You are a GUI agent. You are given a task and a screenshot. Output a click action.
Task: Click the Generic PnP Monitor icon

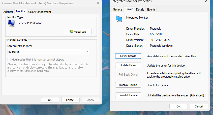[x=11, y=23]
